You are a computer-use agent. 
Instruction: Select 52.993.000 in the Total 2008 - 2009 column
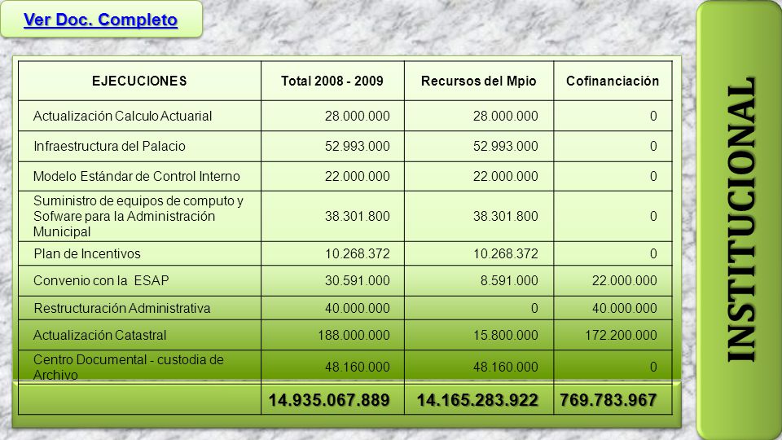tap(358, 146)
